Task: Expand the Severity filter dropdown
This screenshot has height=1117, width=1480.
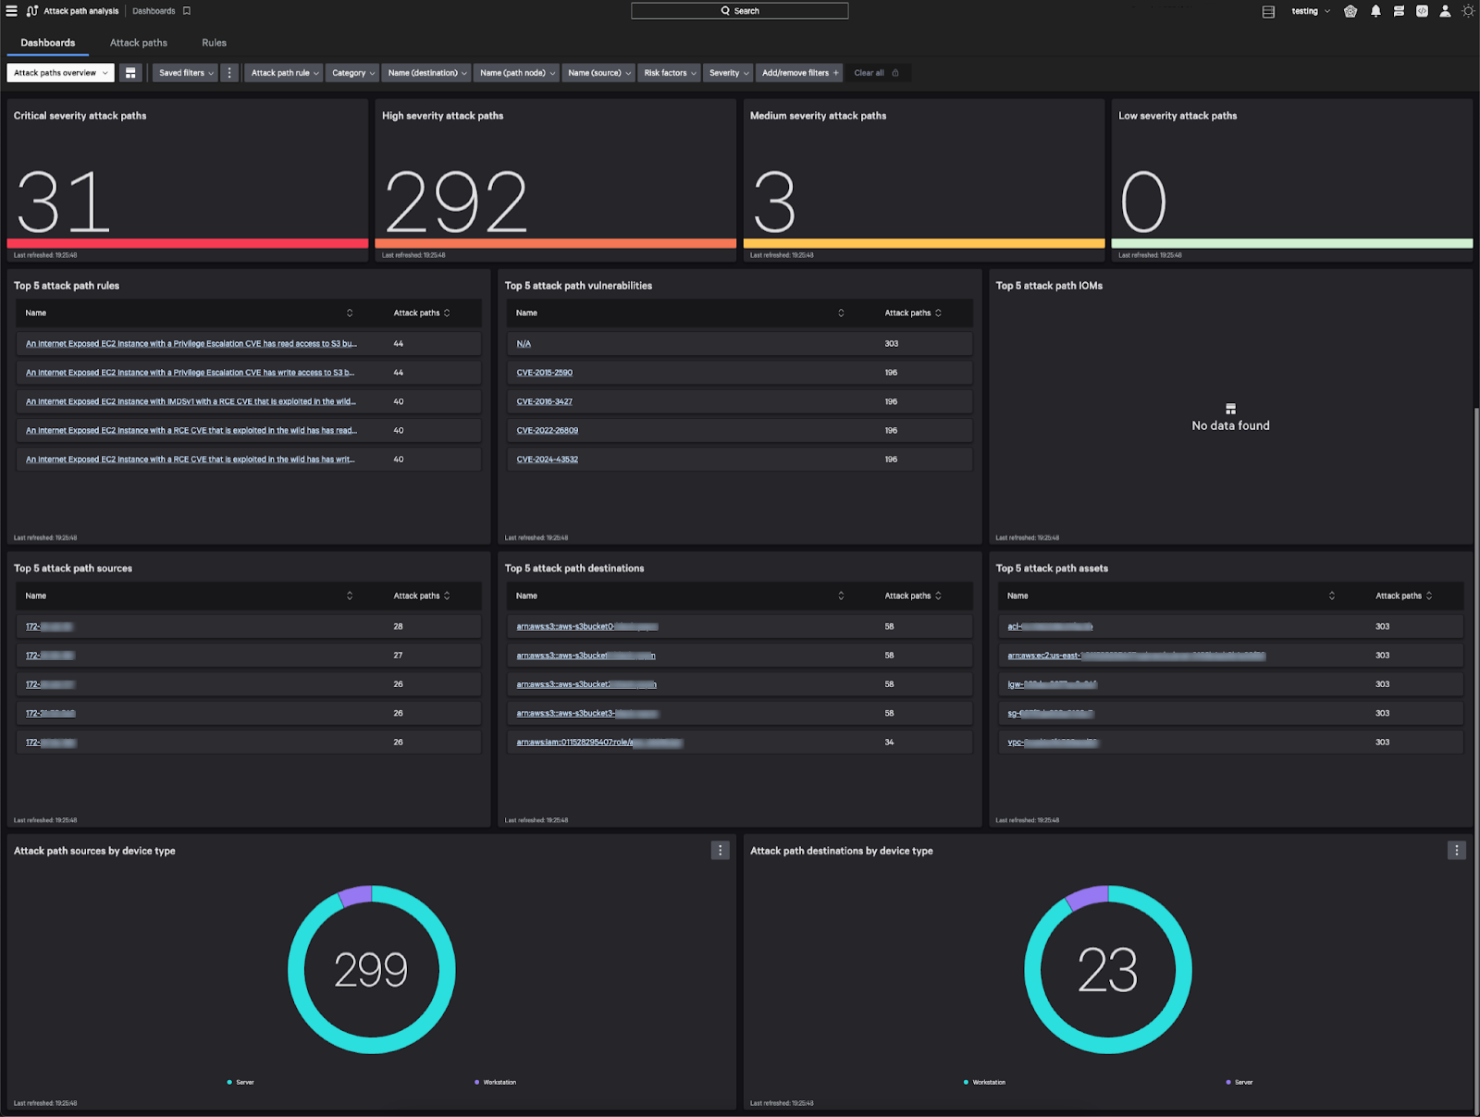Action: pos(729,73)
